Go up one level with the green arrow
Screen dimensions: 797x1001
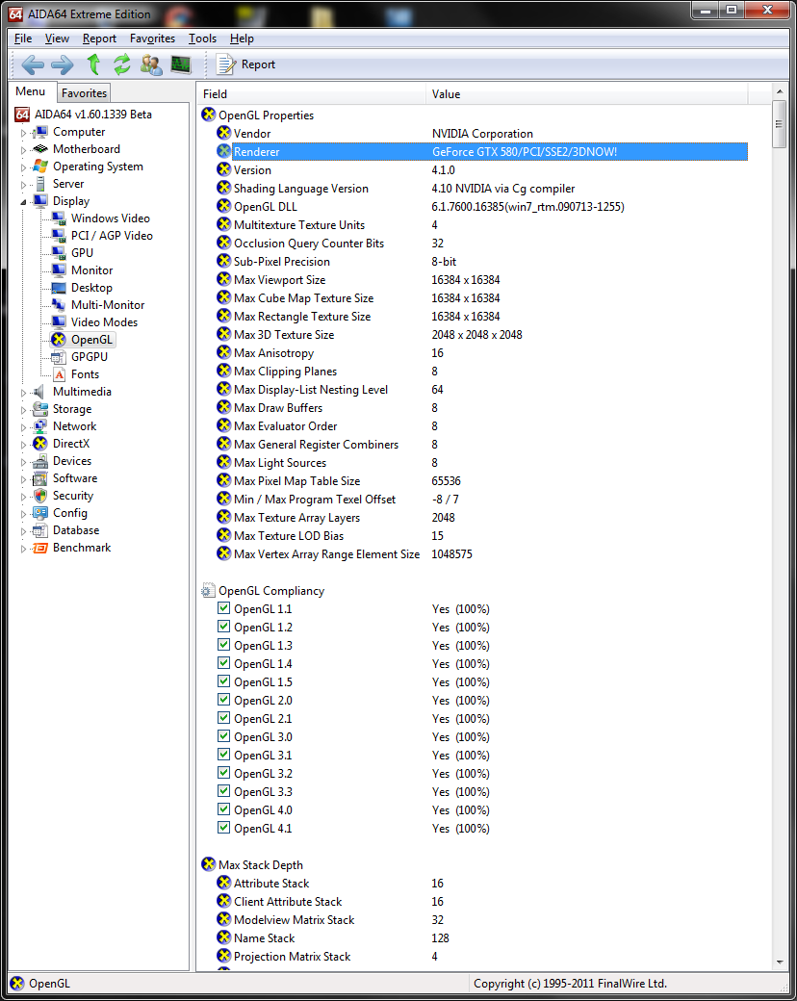tap(94, 64)
